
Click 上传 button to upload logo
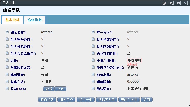pos(60,89)
